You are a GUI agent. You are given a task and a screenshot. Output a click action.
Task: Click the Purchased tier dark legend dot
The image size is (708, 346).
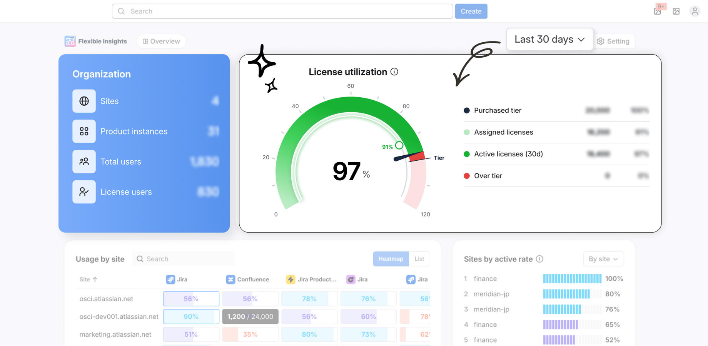pos(467,110)
